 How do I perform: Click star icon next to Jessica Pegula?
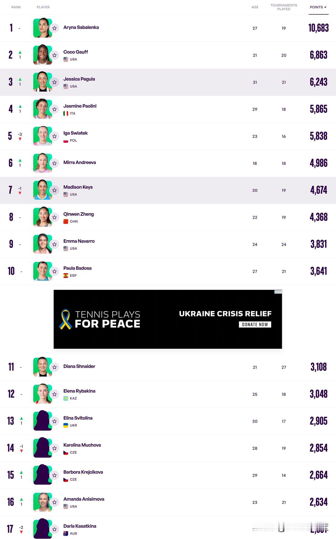click(x=54, y=82)
